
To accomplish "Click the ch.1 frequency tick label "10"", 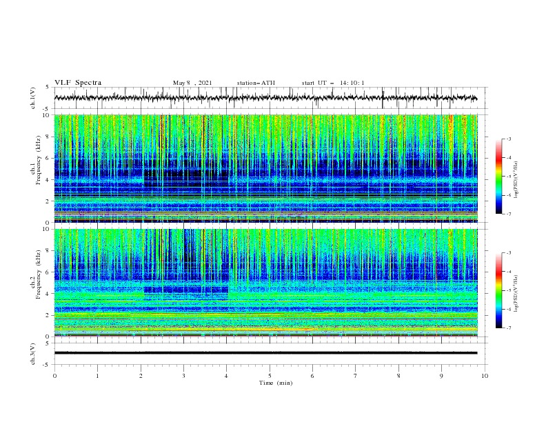I will (x=46, y=115).
